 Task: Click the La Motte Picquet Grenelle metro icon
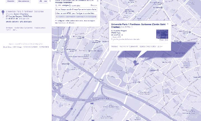click(x=190, y=32)
